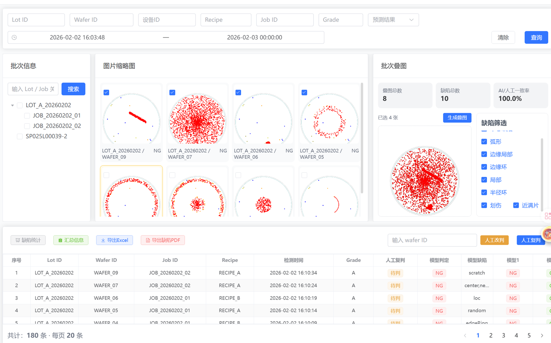551x343 pixels.
Task: Export 导出缺陷PDF report
Action: [x=163, y=240]
